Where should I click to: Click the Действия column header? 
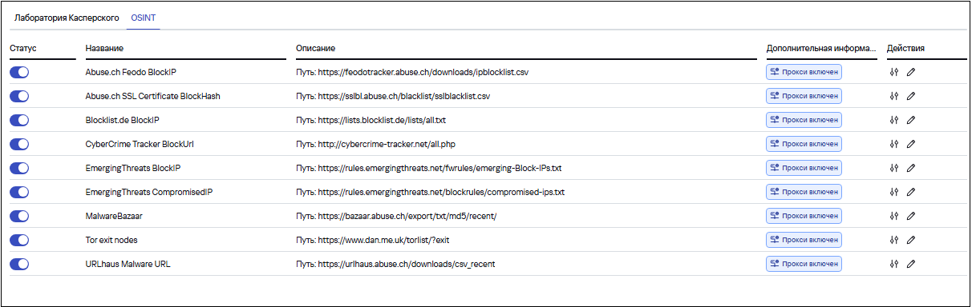point(906,48)
